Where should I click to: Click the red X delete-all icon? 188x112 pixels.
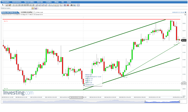(68, 5)
